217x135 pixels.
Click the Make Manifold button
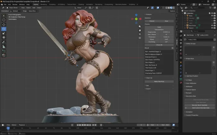pyautogui.click(x=159, y=82)
